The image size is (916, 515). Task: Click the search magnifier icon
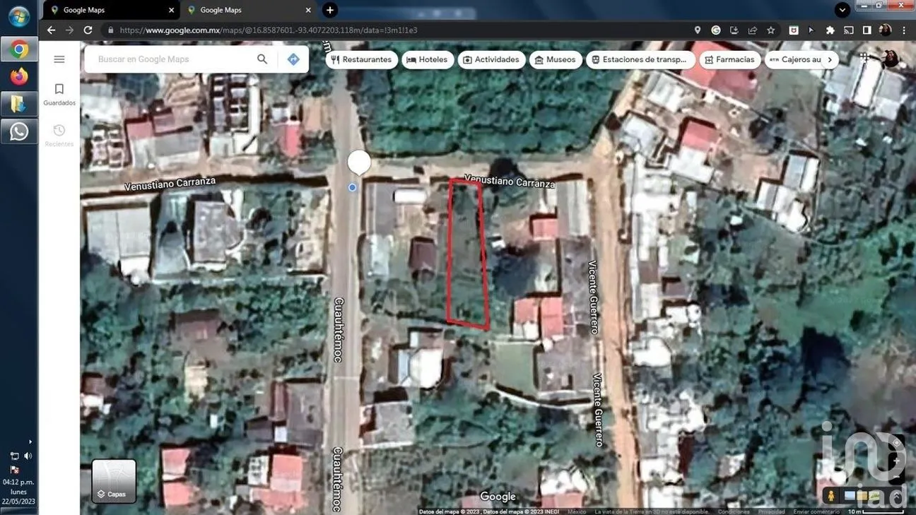[x=262, y=59]
